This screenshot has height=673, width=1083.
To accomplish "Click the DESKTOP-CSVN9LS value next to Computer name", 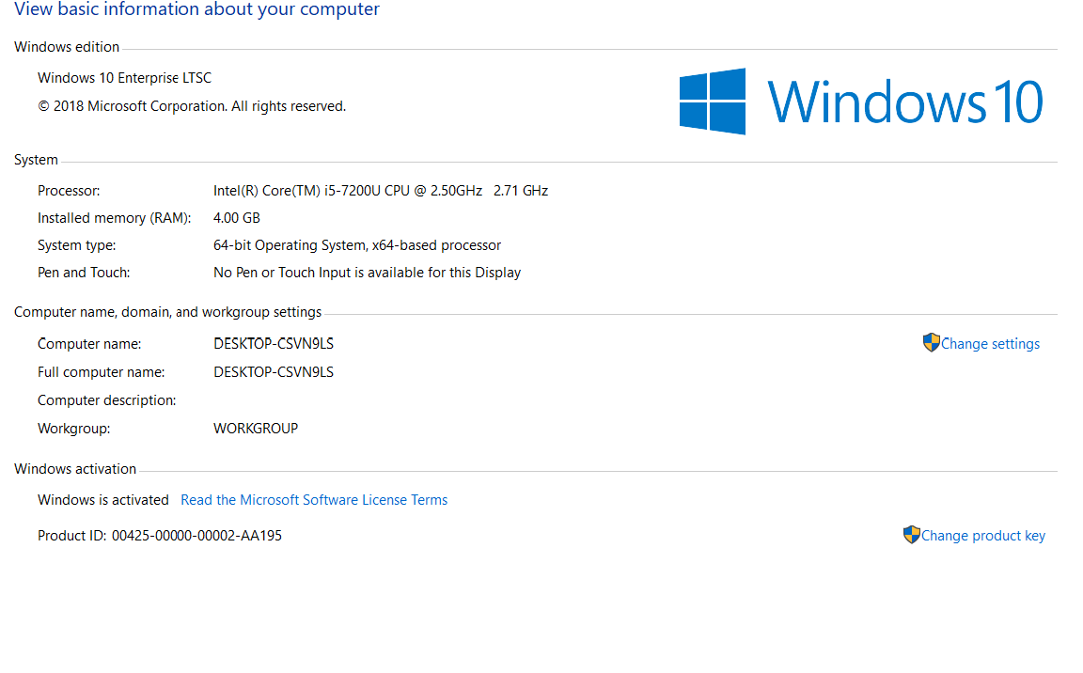I will click(x=274, y=344).
